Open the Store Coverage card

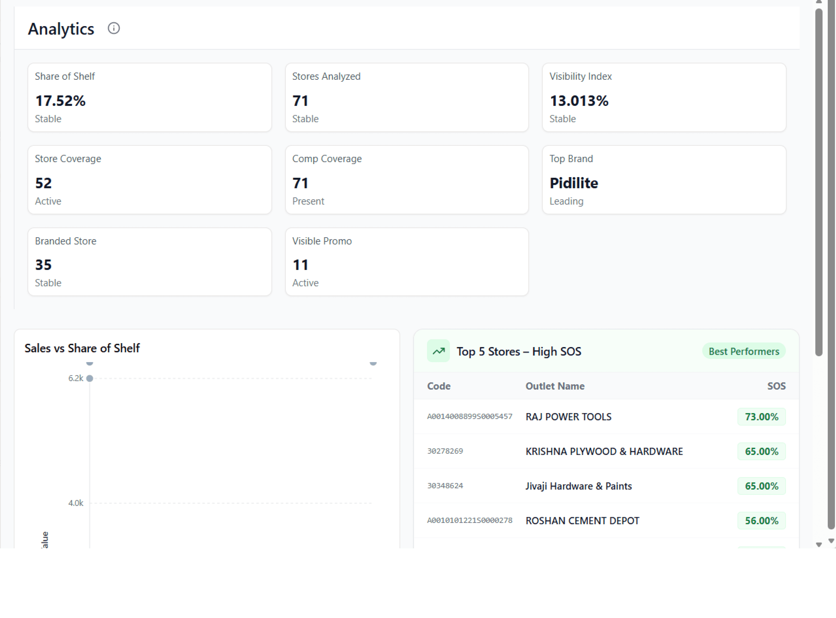(149, 180)
